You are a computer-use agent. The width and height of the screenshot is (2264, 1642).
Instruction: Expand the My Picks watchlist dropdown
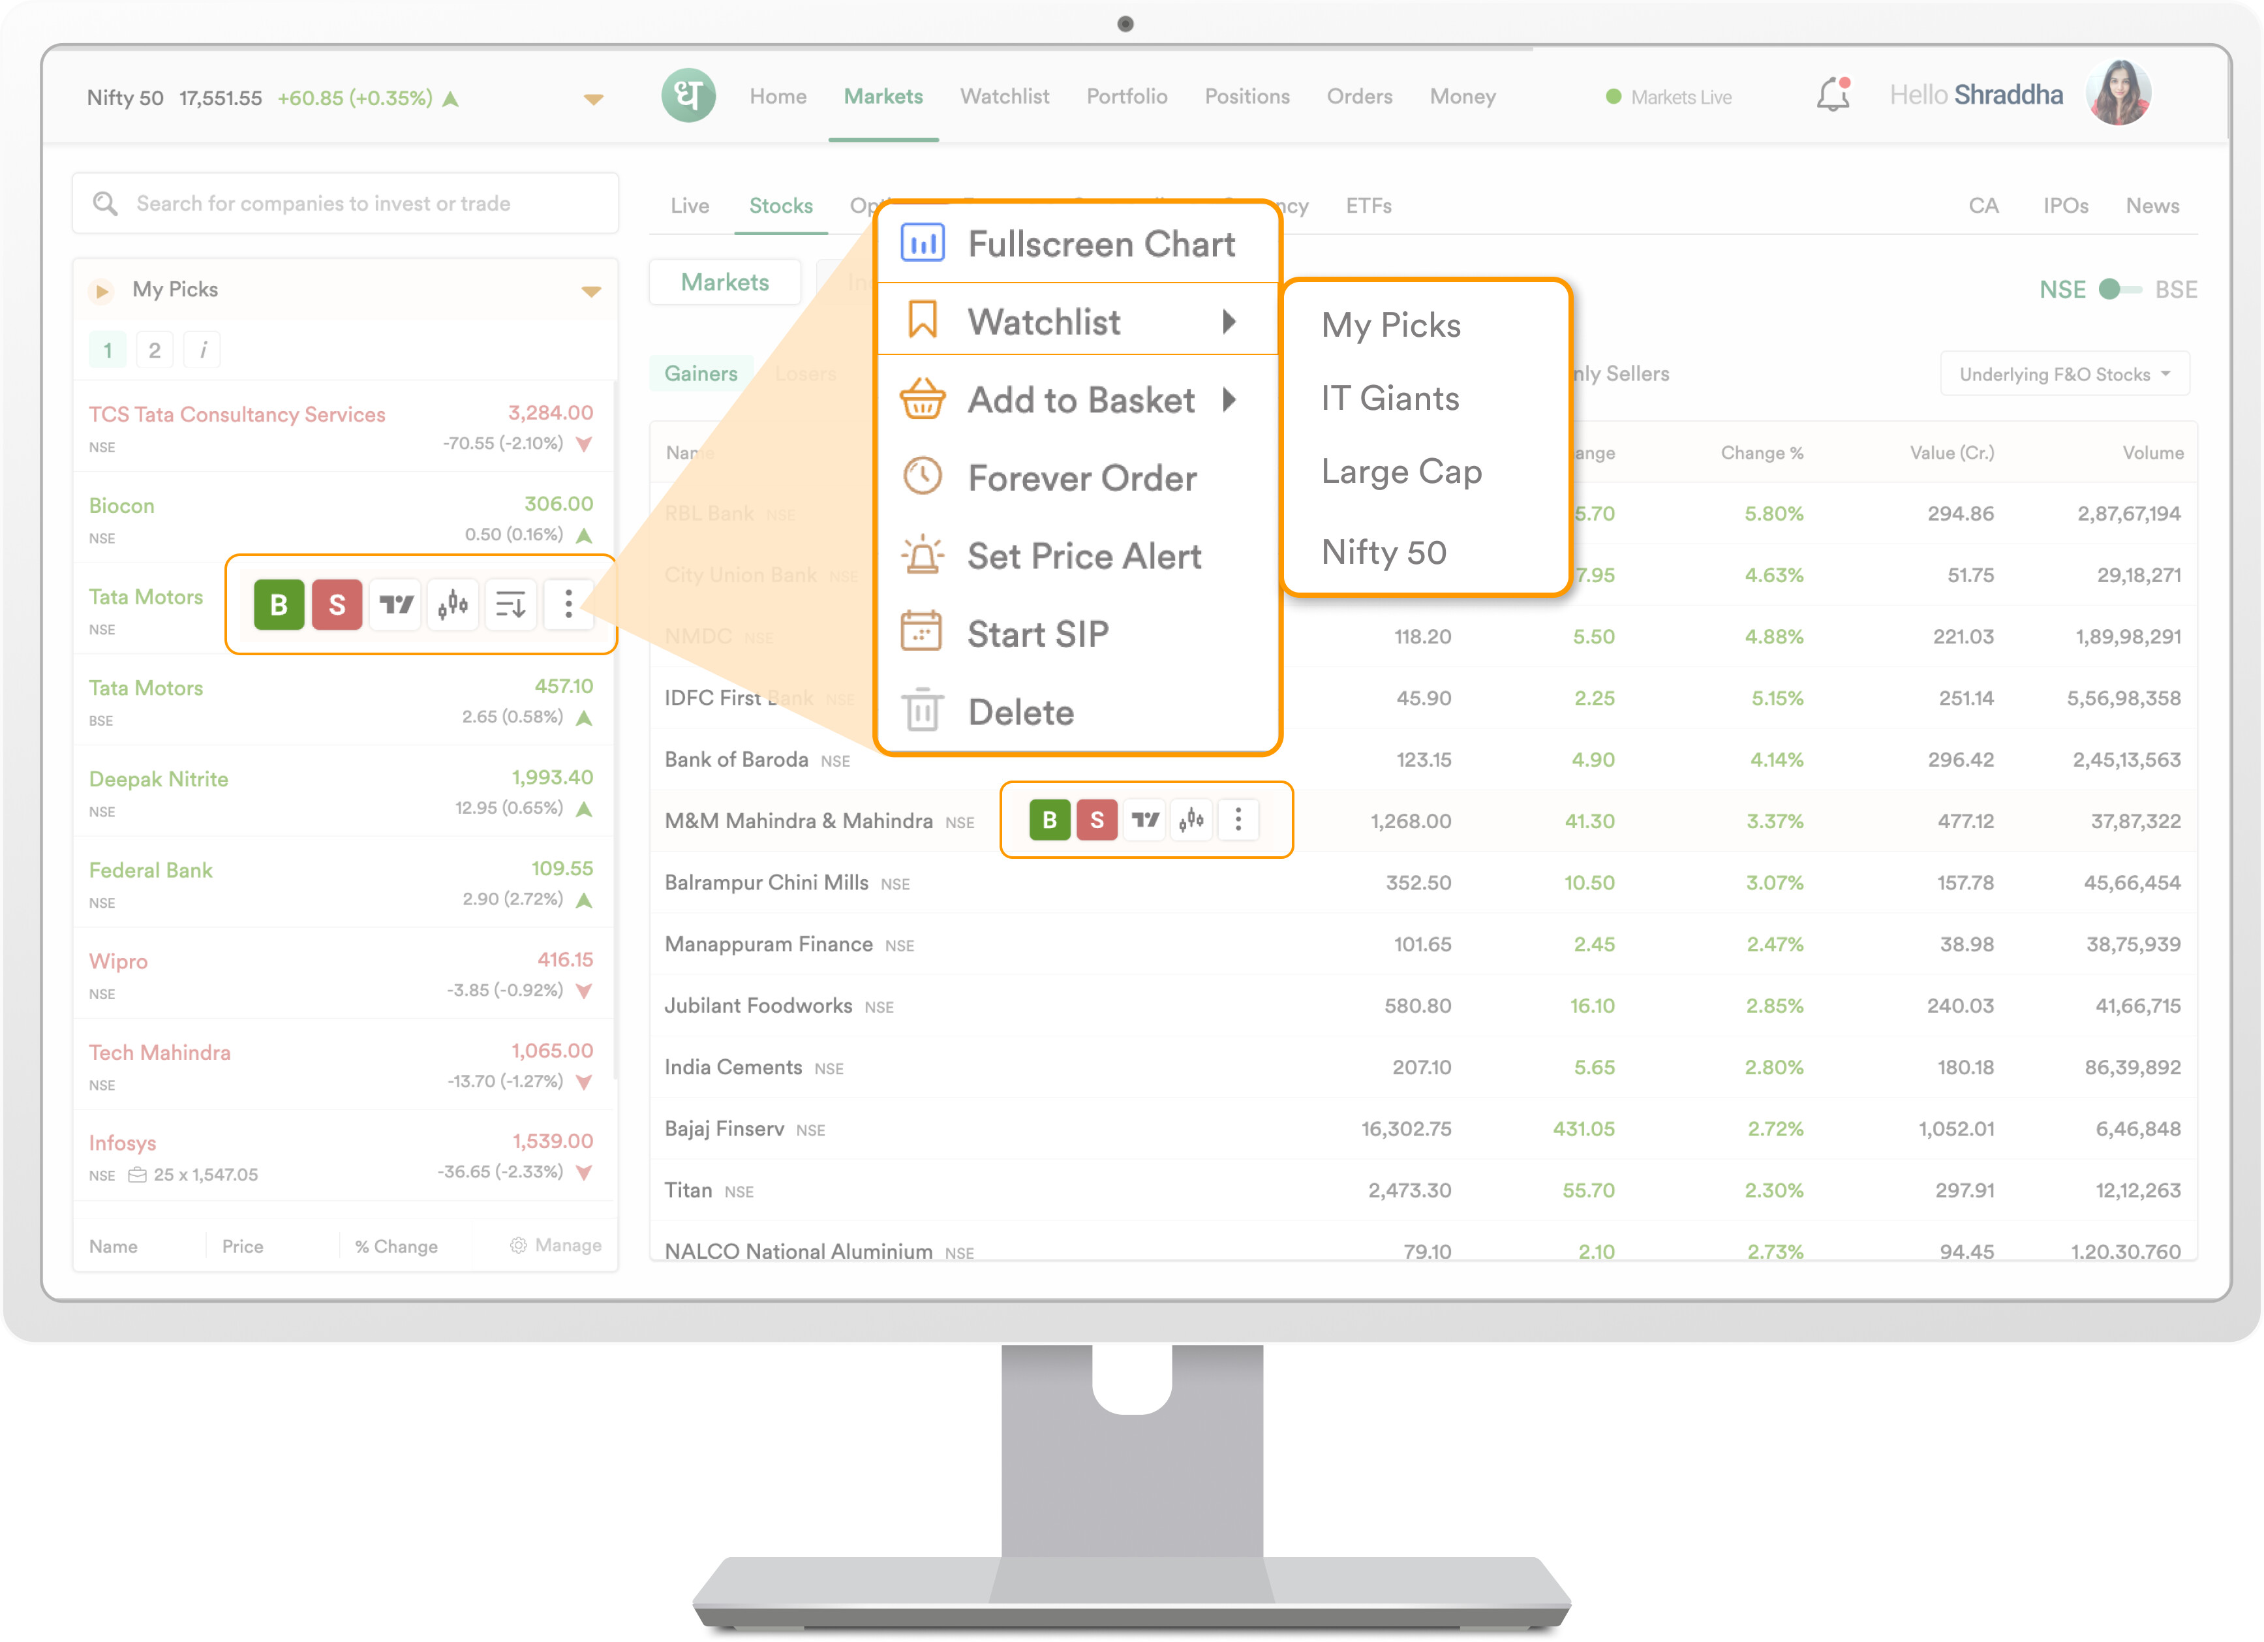[x=591, y=290]
